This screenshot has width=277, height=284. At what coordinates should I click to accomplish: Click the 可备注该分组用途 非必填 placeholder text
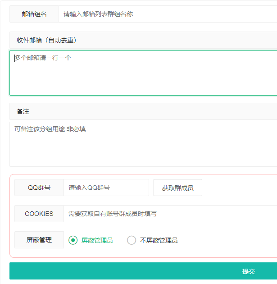pyautogui.click(x=50, y=129)
